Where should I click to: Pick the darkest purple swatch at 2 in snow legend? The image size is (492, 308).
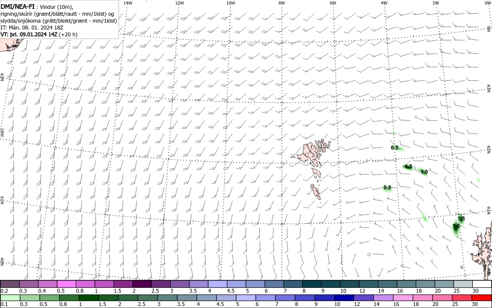tap(142, 284)
